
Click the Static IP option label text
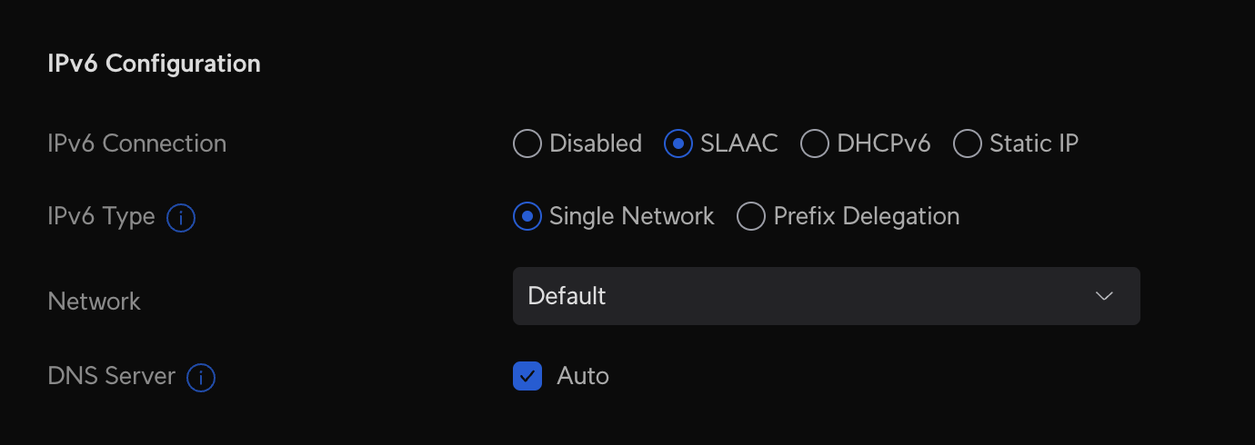[x=1034, y=143]
